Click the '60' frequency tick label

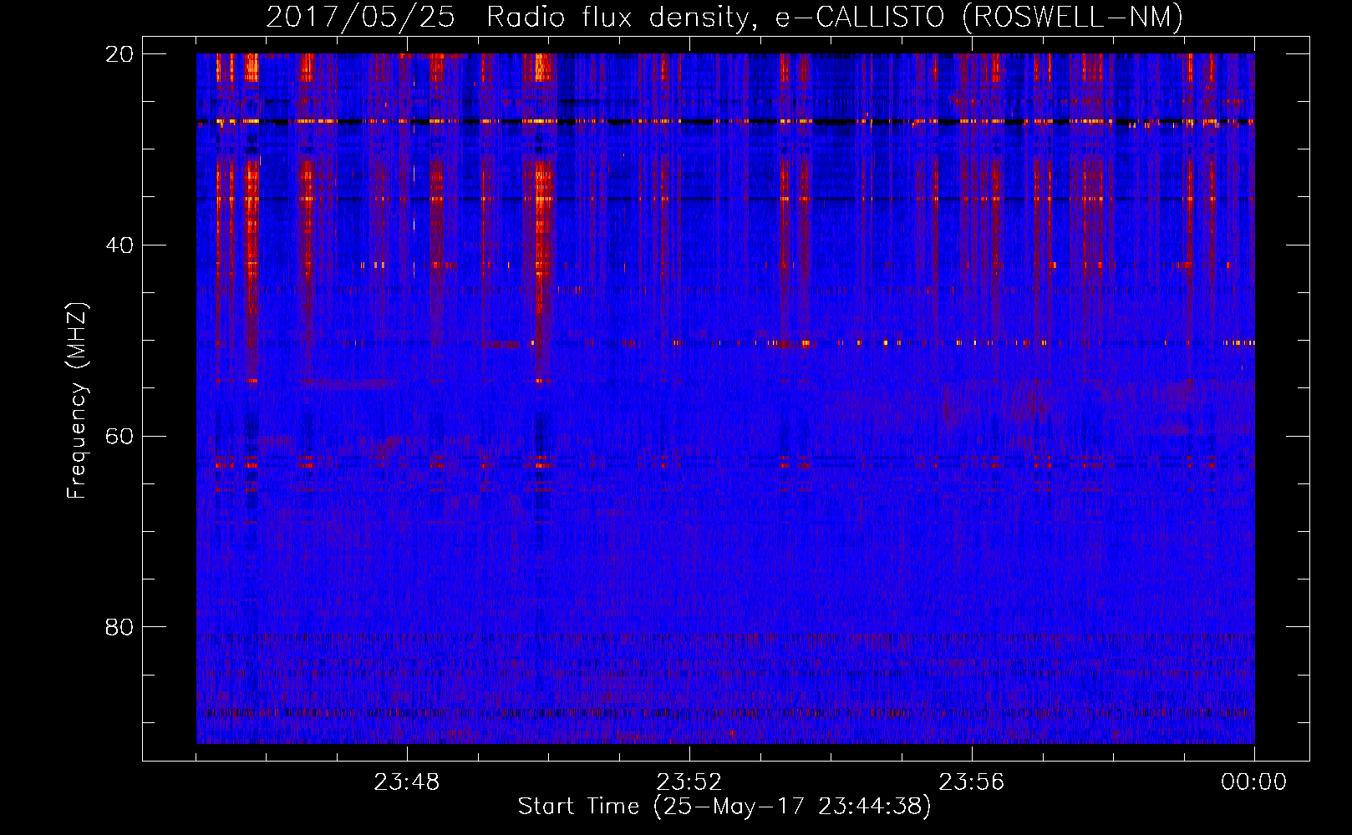point(119,436)
